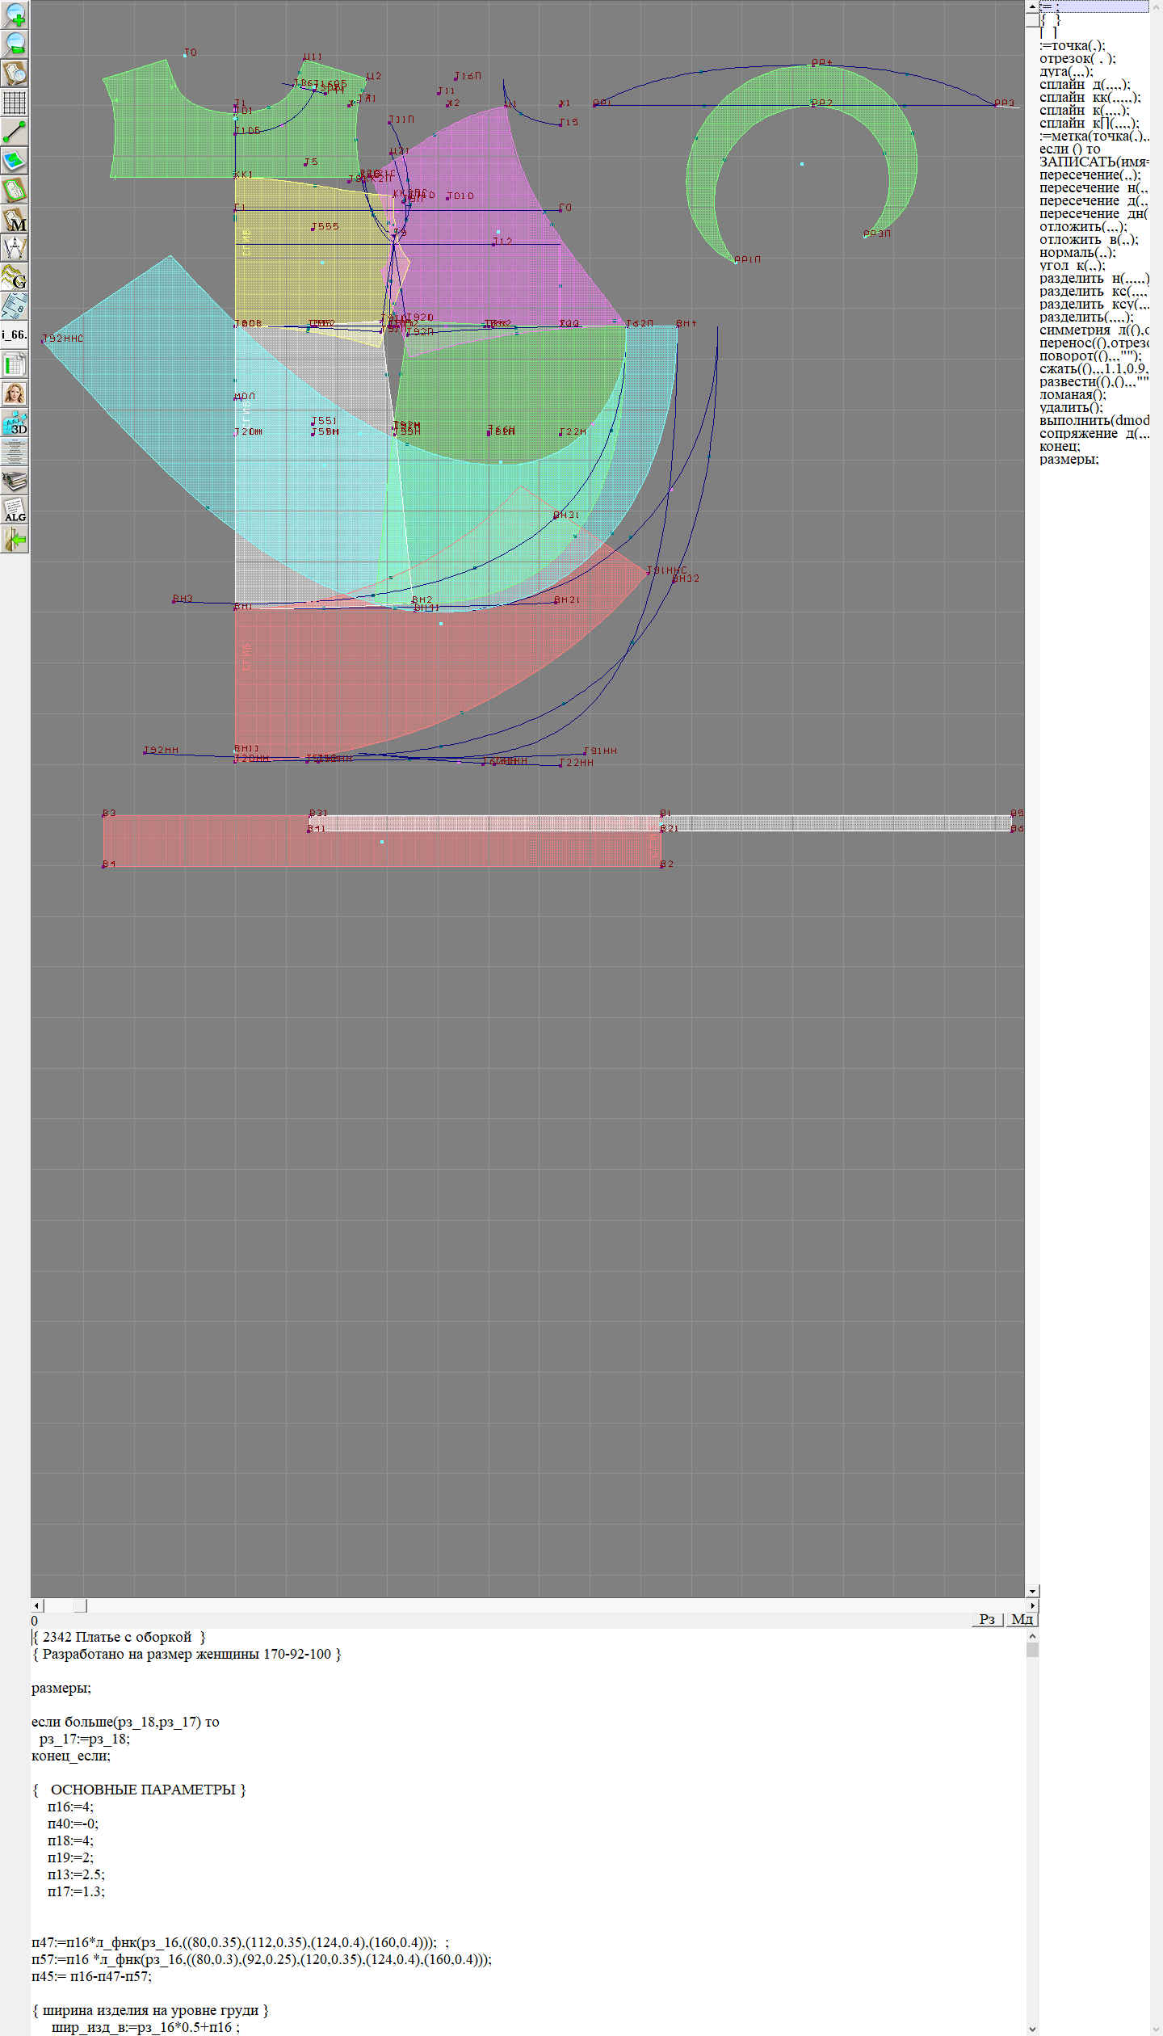Viewport: 1163px width, 2036px height.
Task: Click the zoom in magnifier icon
Action: coord(15,15)
